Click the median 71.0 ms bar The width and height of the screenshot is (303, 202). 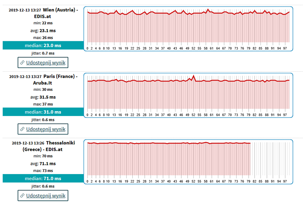pyautogui.click(x=43, y=178)
